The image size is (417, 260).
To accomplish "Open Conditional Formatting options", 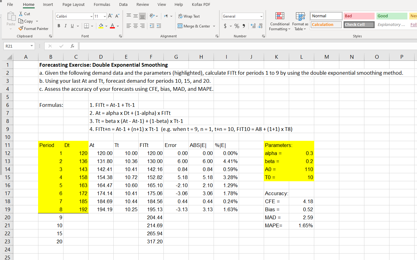I will coord(280,22).
